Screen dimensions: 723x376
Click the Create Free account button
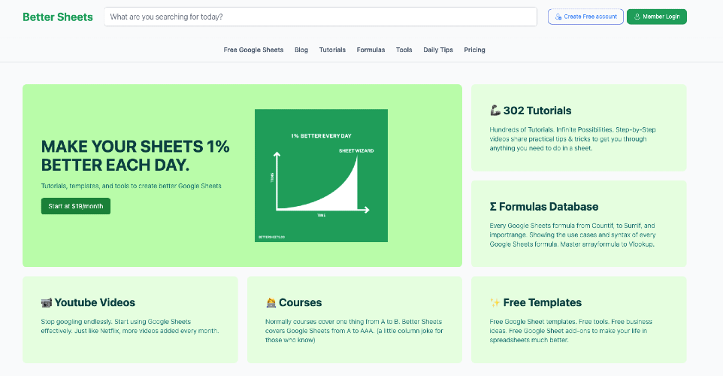pyautogui.click(x=585, y=17)
